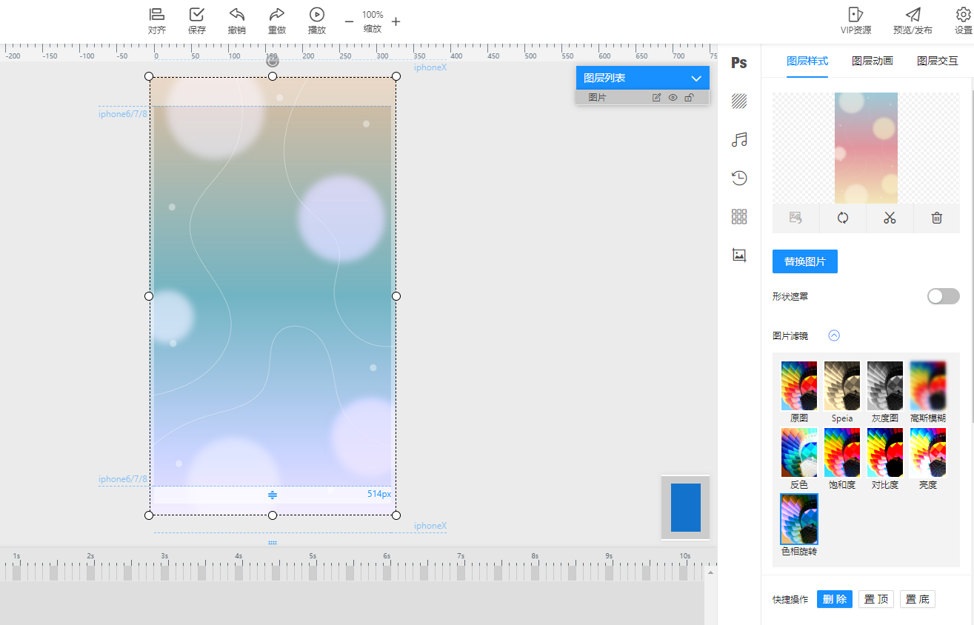The width and height of the screenshot is (974, 625).
Task: Open 设置 settings gear
Action: click(x=963, y=21)
